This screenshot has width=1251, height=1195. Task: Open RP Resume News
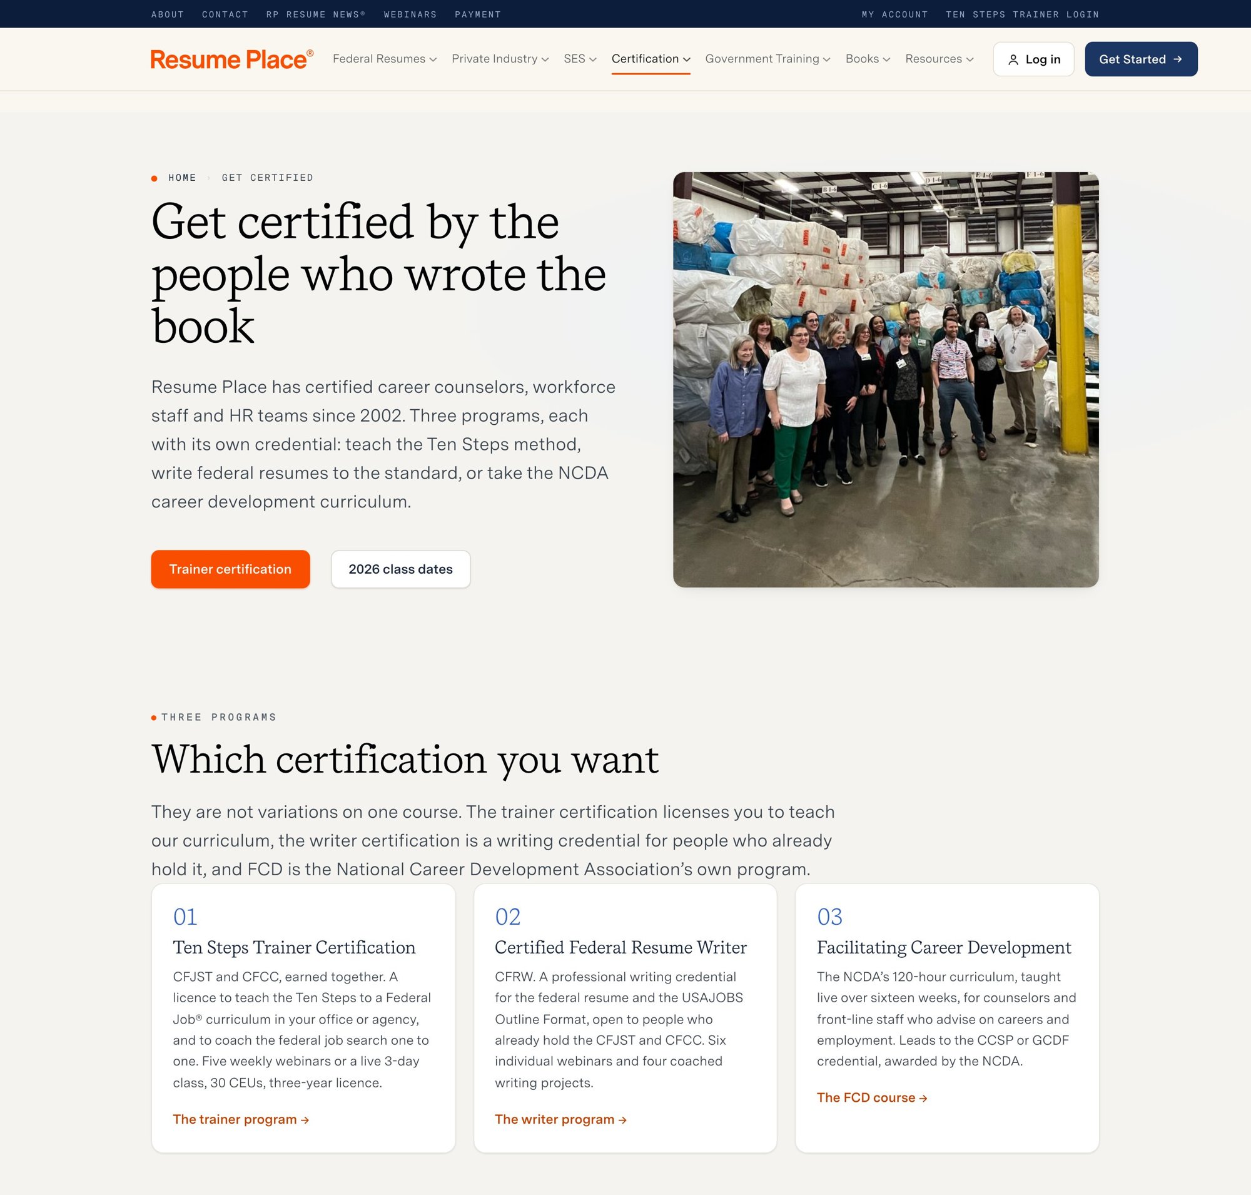pos(316,14)
